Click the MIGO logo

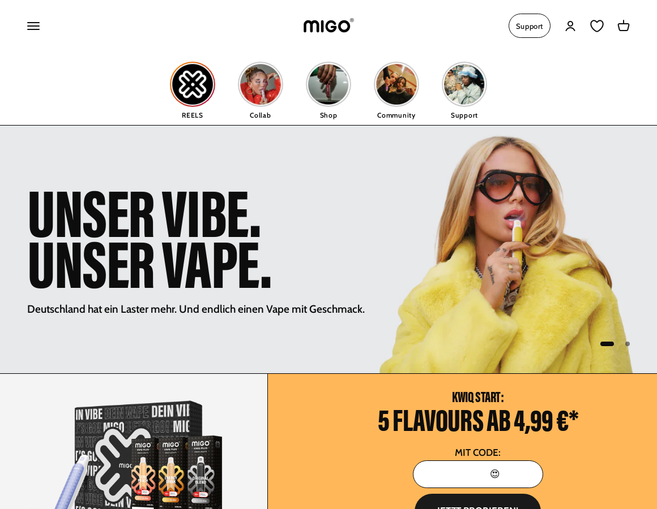[328, 26]
